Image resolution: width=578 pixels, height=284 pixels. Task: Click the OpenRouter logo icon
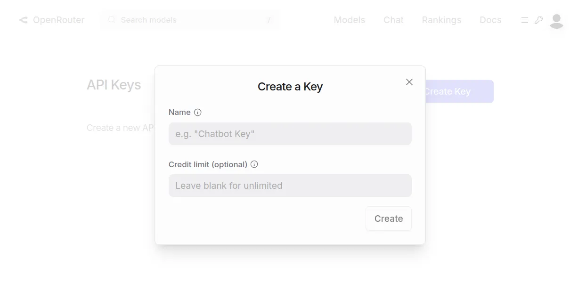pos(24,20)
